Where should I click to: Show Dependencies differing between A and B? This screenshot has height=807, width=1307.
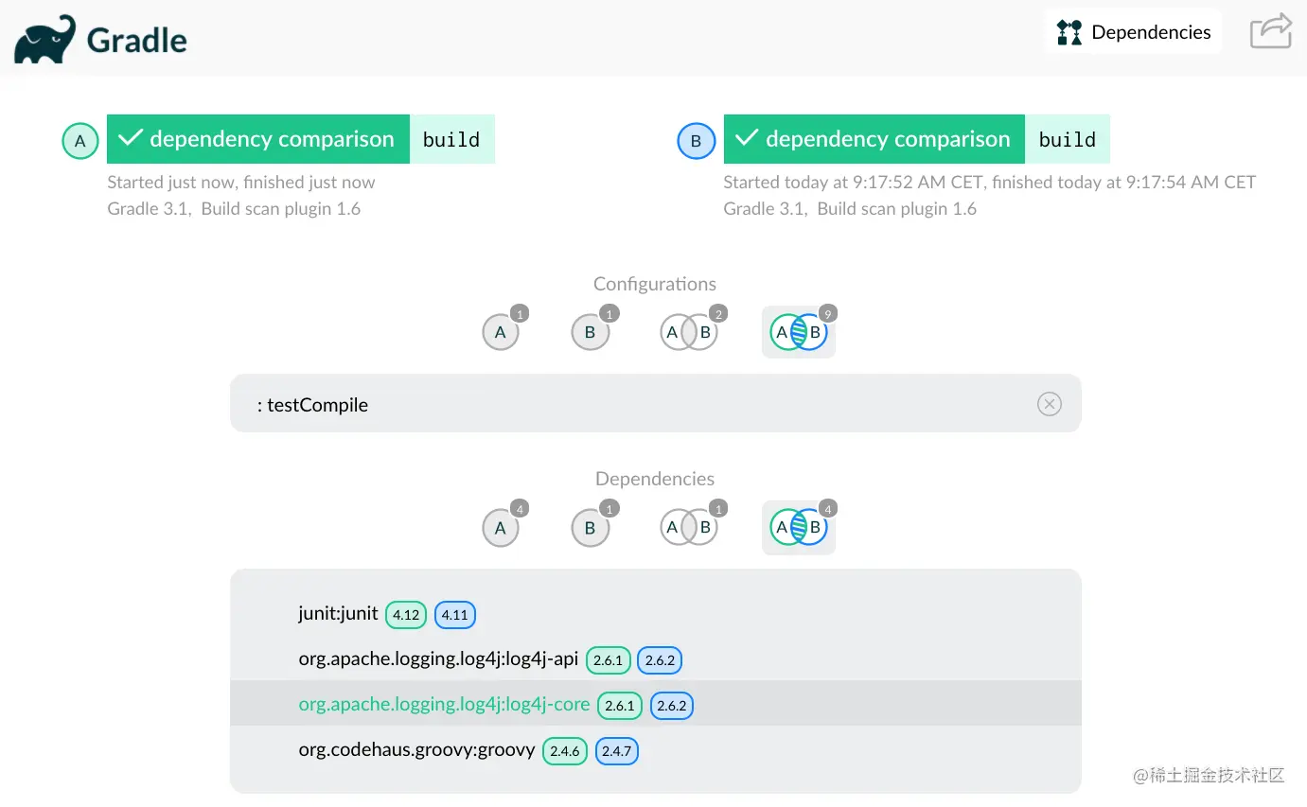pos(798,528)
